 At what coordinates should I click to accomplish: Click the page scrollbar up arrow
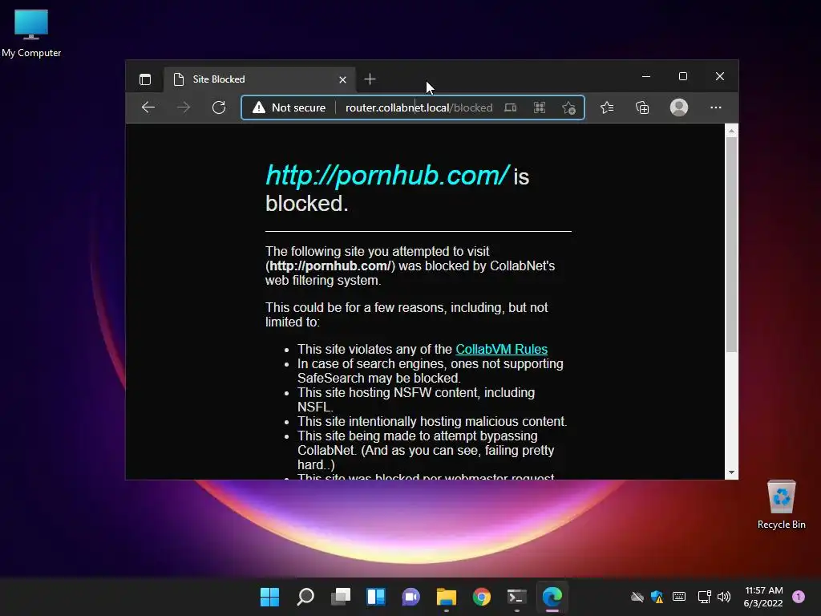pos(731,130)
